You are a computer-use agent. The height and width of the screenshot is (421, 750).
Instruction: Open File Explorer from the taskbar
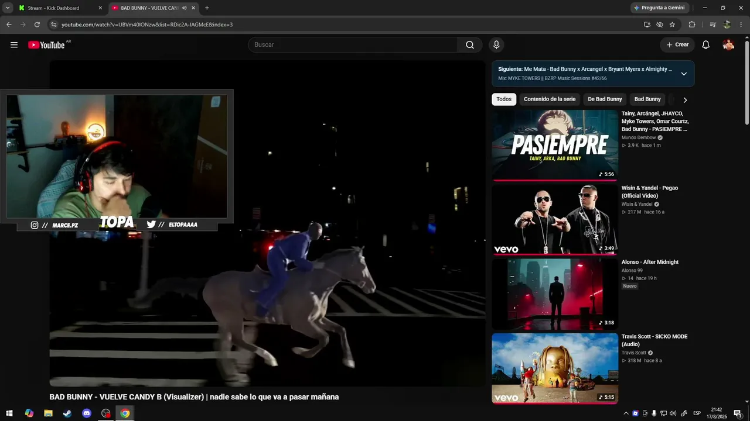click(x=48, y=413)
